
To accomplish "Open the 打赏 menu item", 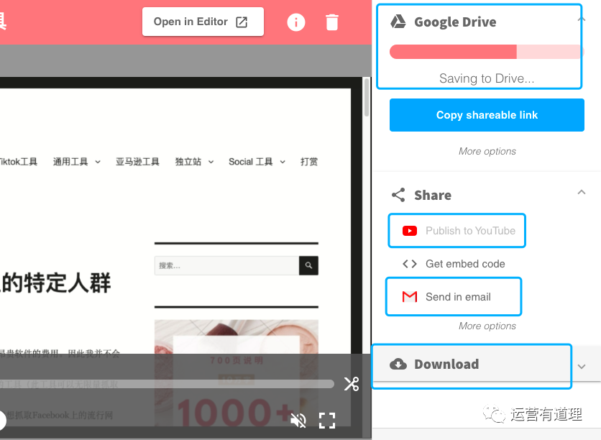I will (309, 162).
